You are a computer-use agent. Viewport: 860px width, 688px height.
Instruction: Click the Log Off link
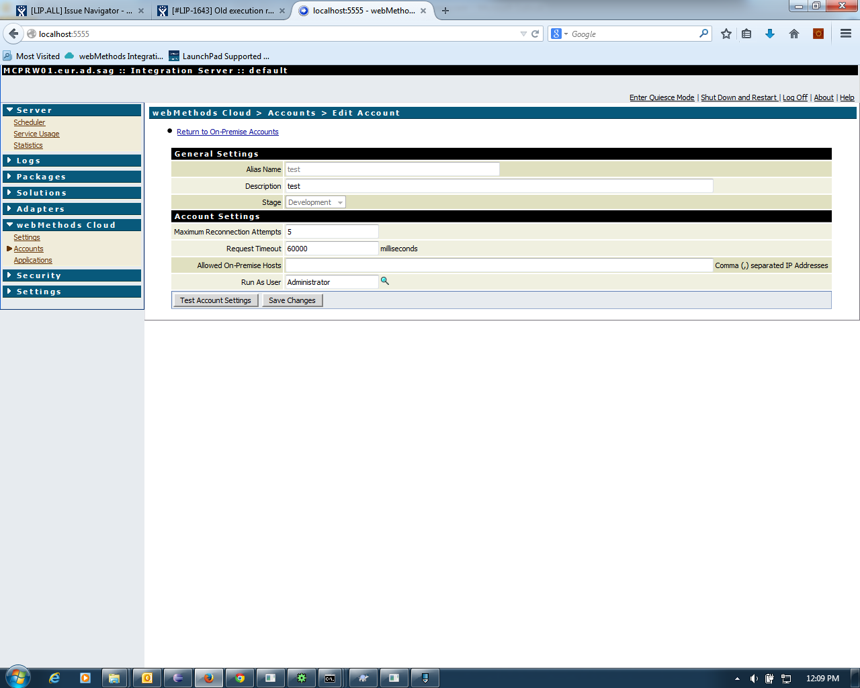point(795,97)
